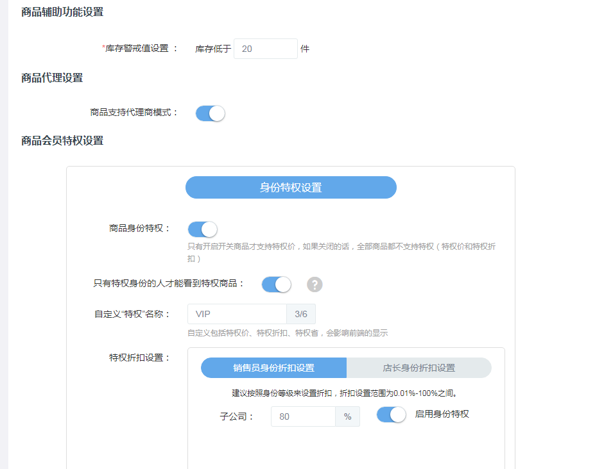Click the 建议按照身份等级来设置折扣 hint text
This screenshot has height=469, width=613.
[x=345, y=393]
